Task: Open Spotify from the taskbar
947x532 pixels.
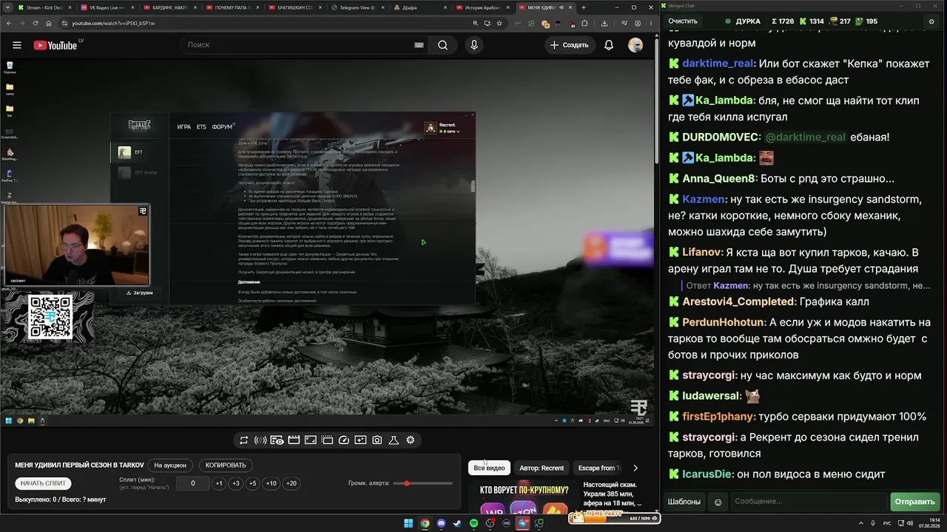Action: point(474,524)
